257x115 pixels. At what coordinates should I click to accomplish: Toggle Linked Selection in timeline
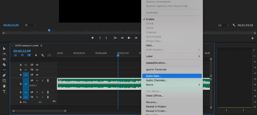click(x=29, y=55)
